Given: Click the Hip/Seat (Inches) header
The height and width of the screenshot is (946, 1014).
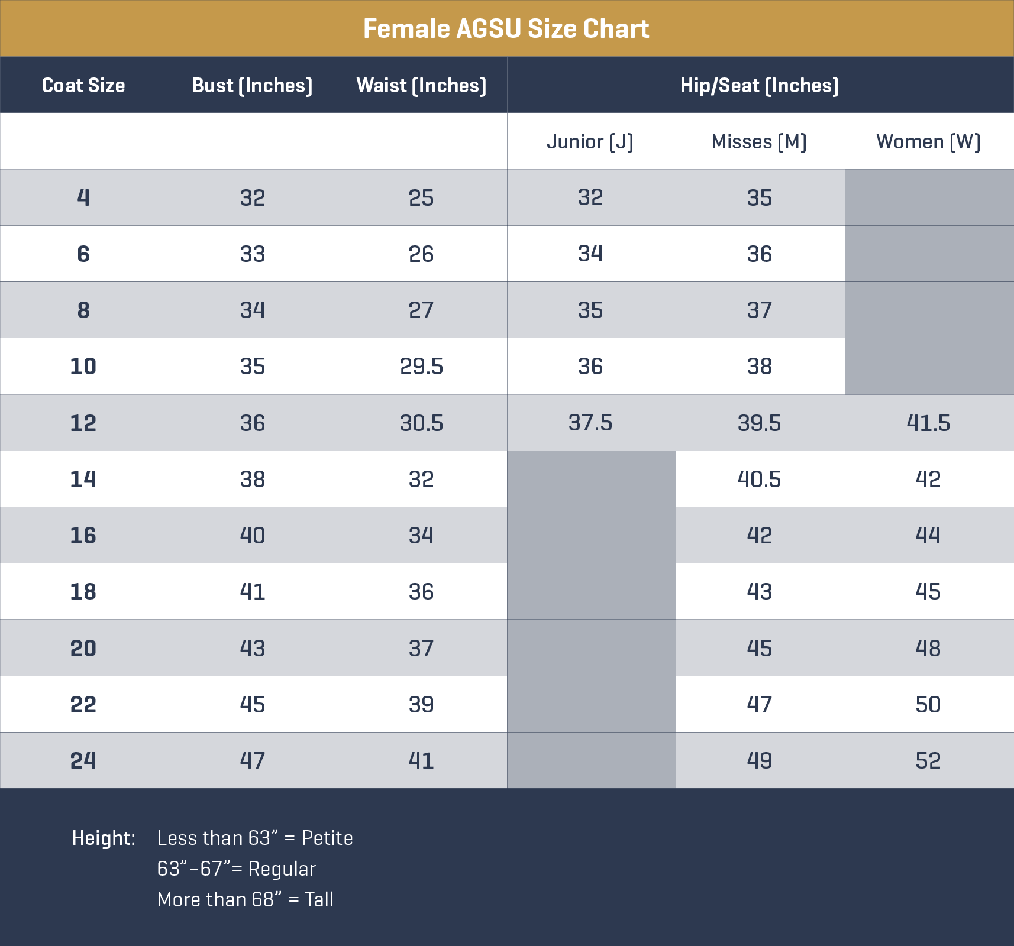Looking at the screenshot, I should pos(760,85).
